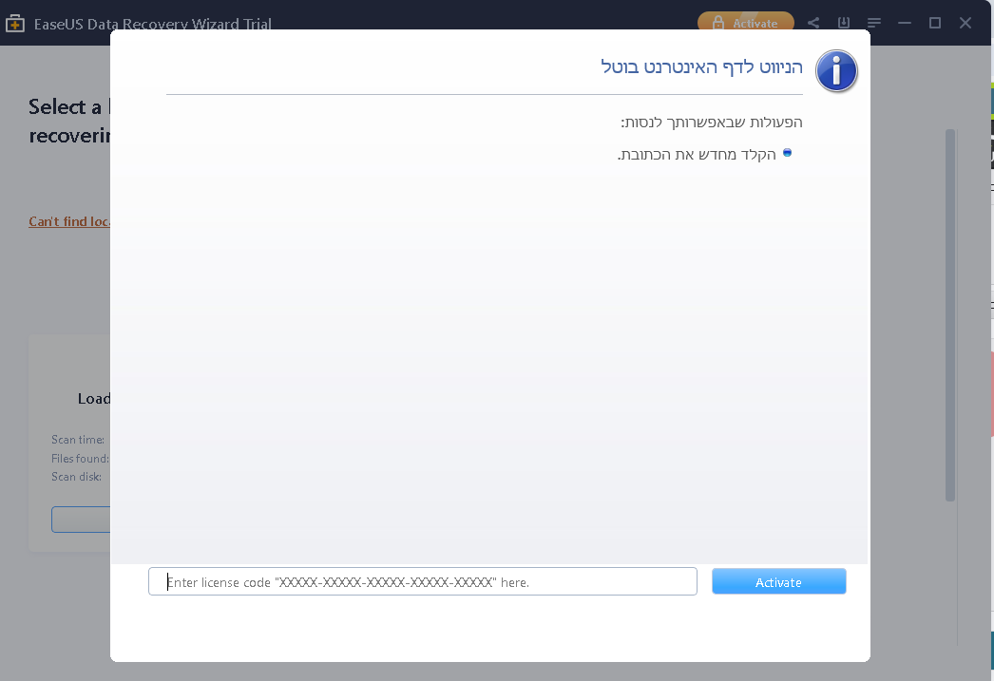Click the "Files found:" label
Viewport: 994px width, 681px height.
(x=80, y=458)
